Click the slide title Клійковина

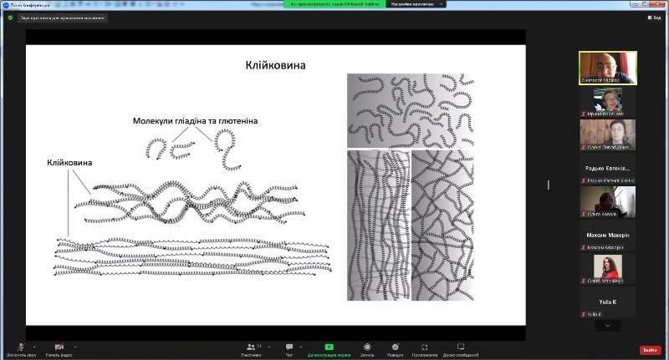pos(276,65)
